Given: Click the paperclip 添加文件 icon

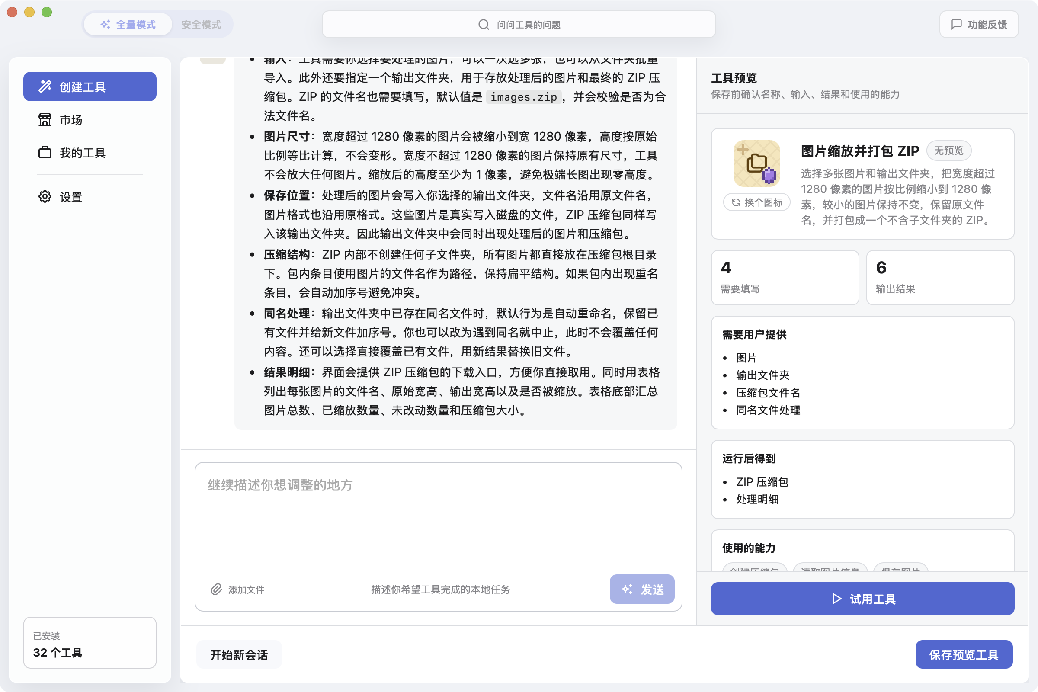Looking at the screenshot, I should point(216,589).
